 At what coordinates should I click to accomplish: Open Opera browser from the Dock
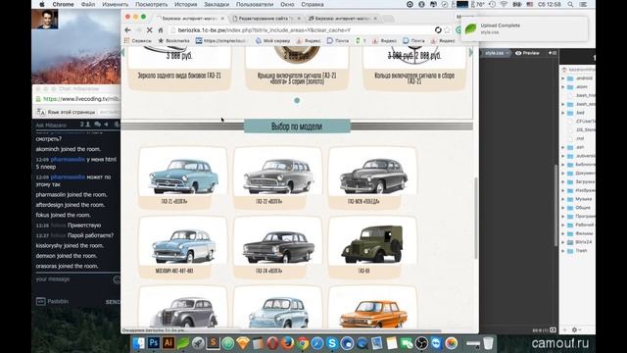[x=272, y=343]
